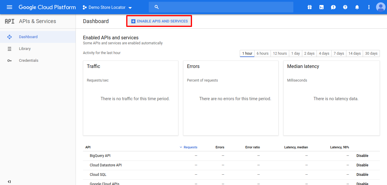Show notifications bell
The width and height of the screenshot is (387, 185).
(x=357, y=7)
